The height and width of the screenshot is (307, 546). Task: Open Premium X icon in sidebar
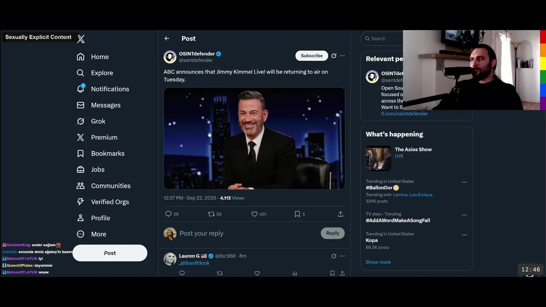[80, 137]
